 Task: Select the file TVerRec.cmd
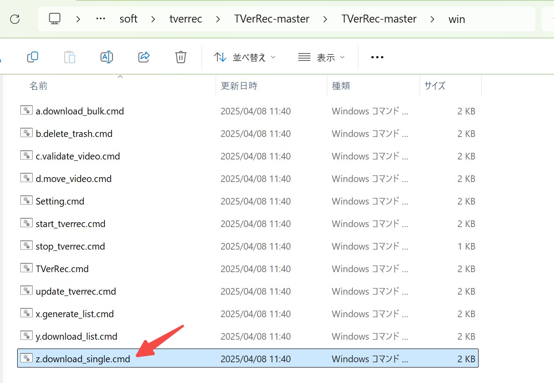point(62,269)
